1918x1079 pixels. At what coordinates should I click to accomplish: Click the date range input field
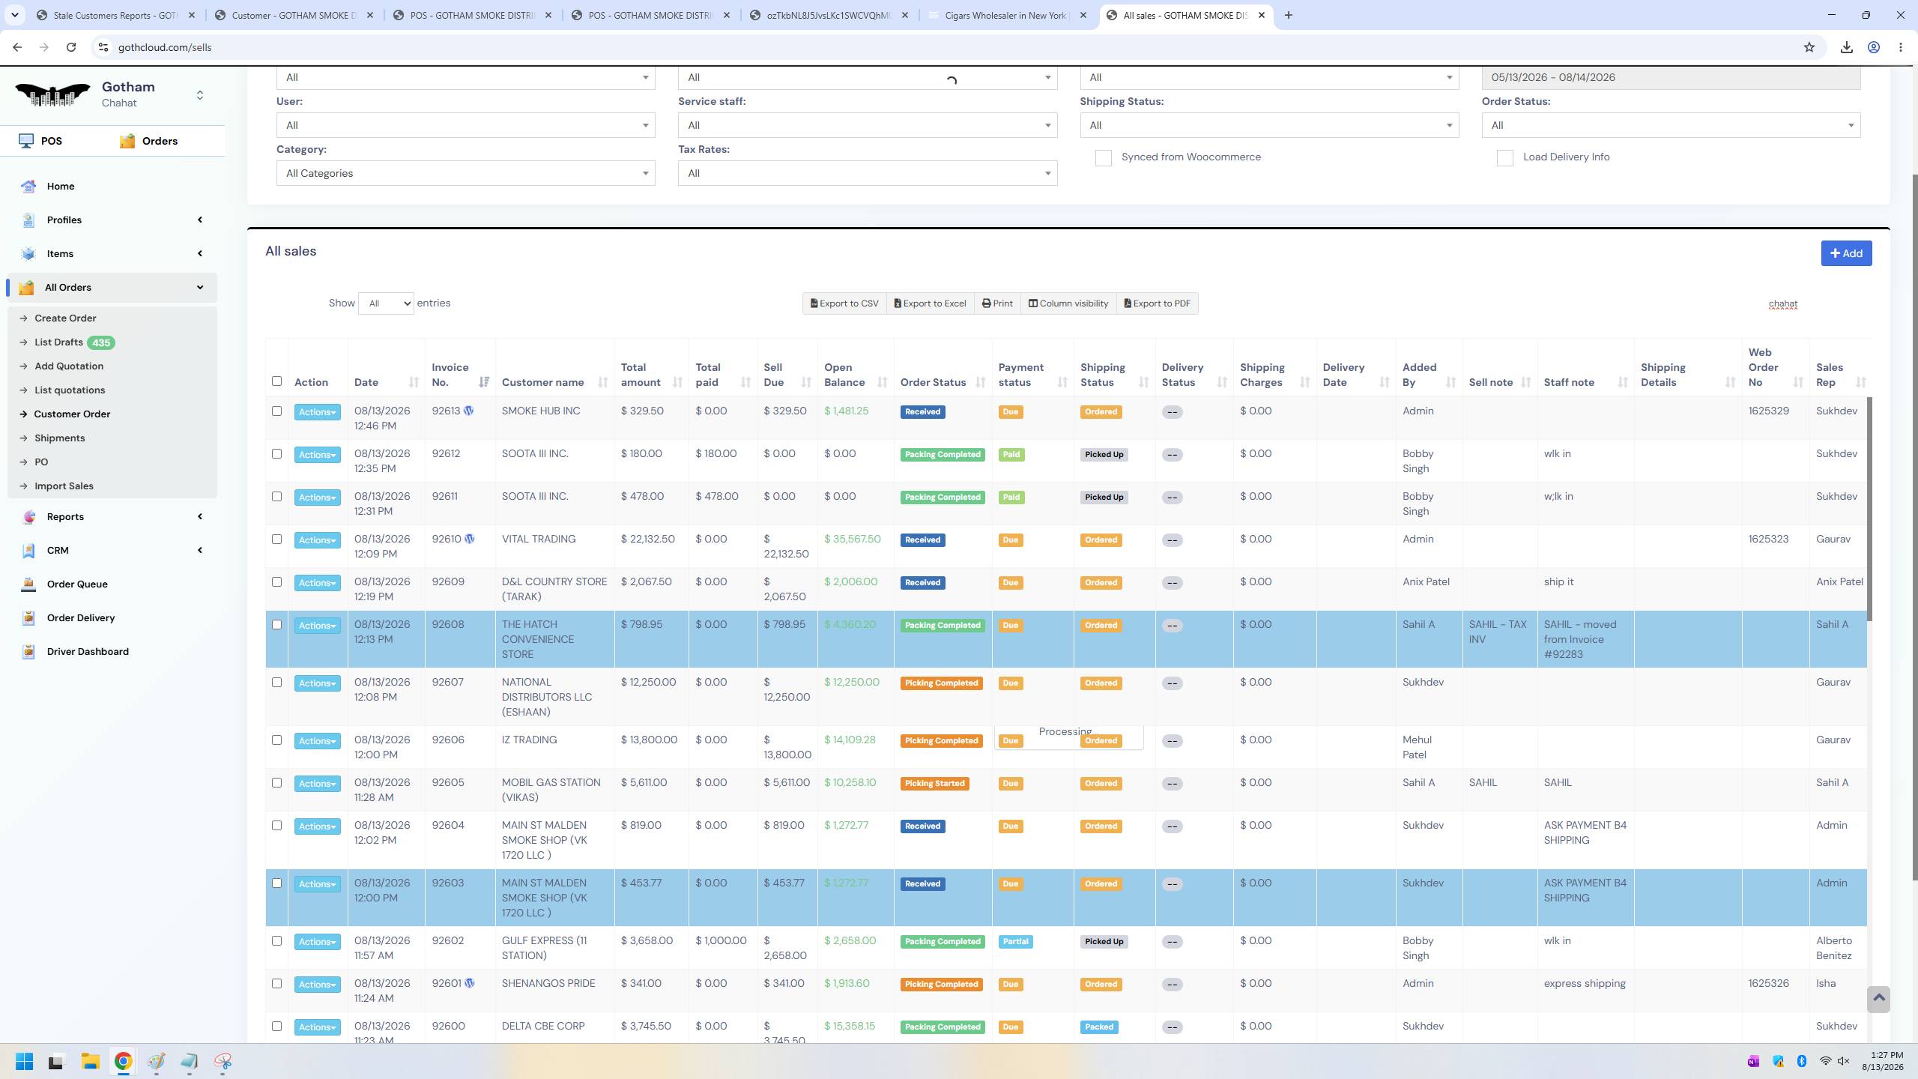tap(1671, 77)
